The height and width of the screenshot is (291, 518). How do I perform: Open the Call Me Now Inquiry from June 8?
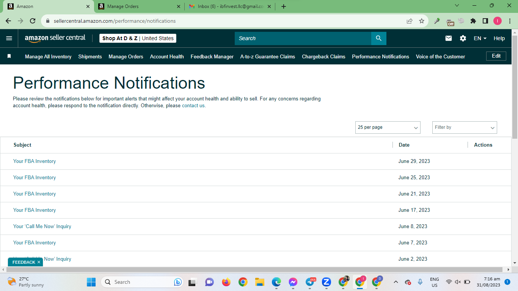coord(42,226)
